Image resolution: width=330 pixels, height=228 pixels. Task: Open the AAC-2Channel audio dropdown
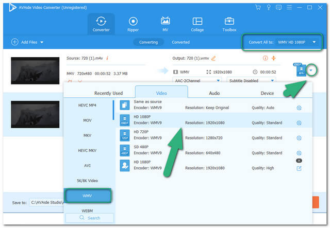(197, 80)
